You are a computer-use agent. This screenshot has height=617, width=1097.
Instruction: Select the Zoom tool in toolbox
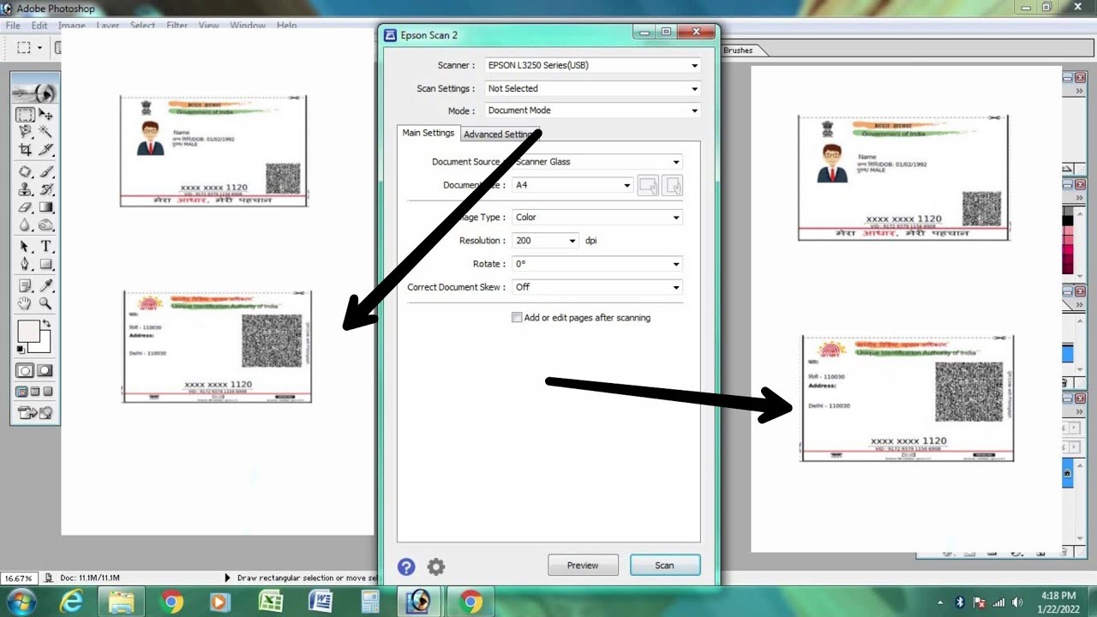click(x=45, y=303)
